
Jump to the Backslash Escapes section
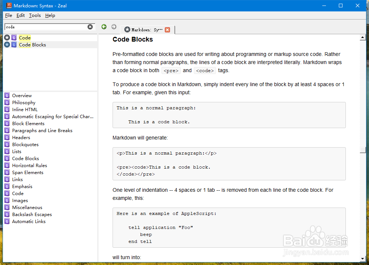(32, 215)
